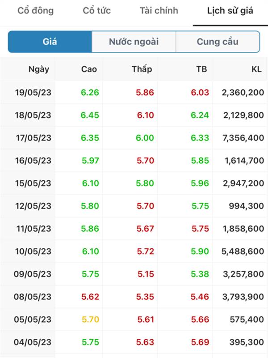Select the 04/05/23 row date
The image size is (268, 358).
pos(32,342)
